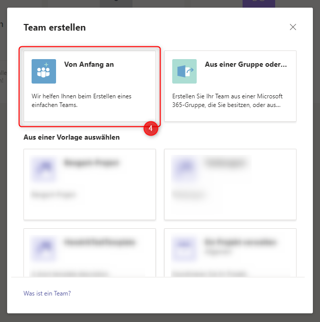320x322 pixels.
Task: Pick the bottom-right template card
Action: (x=230, y=260)
